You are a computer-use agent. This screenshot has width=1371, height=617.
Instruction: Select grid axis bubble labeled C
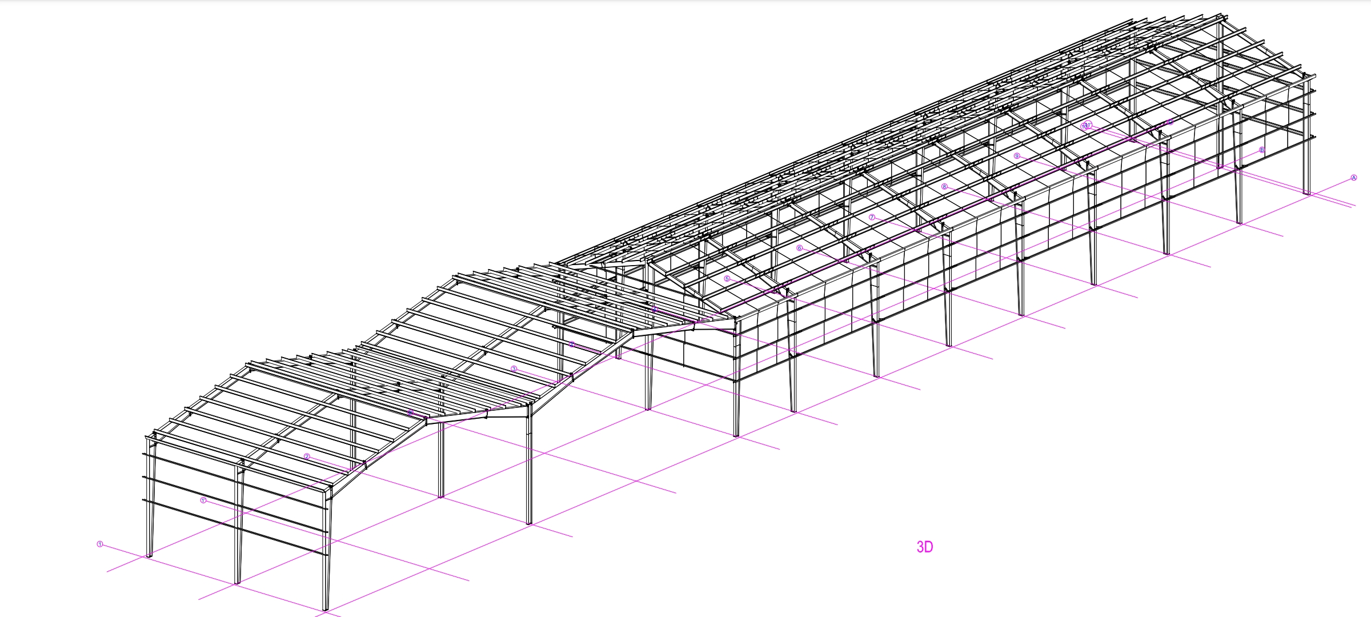click(x=1170, y=122)
